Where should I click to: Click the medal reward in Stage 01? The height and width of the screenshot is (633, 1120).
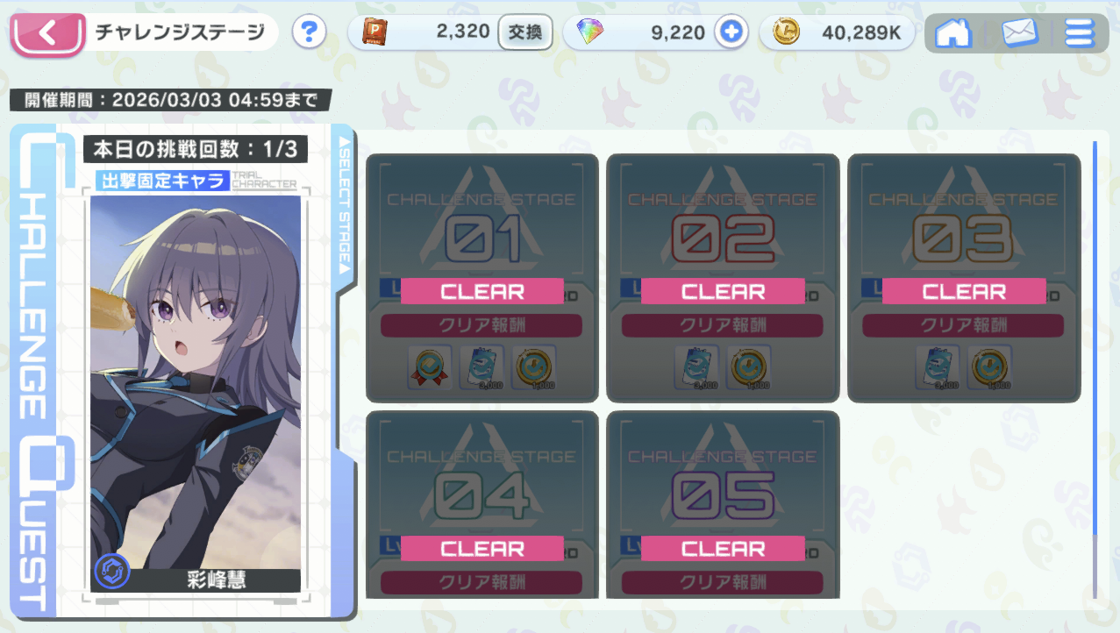430,367
